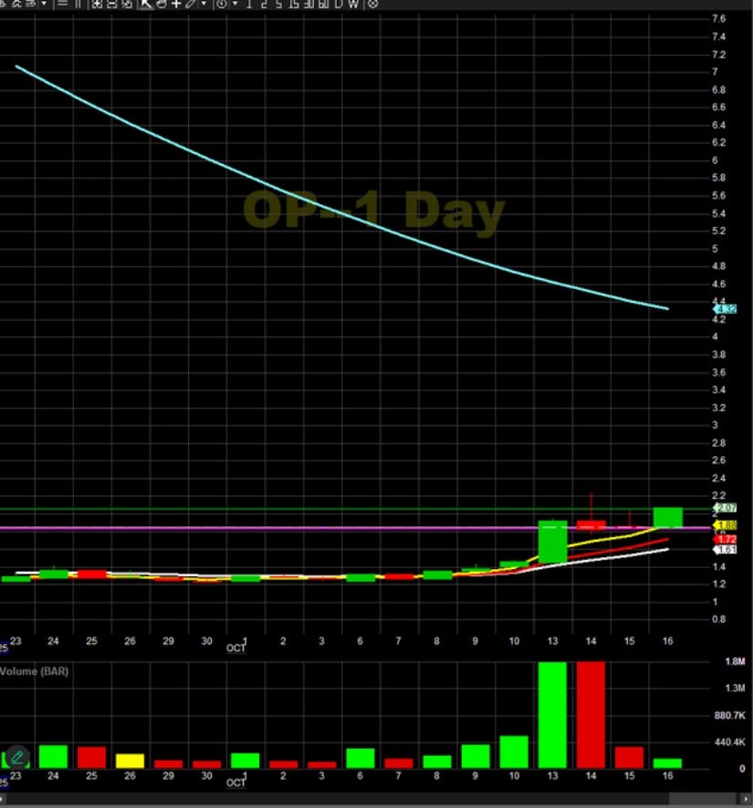Select the arrow pointer tool in toolbar
Image resolution: width=753 pixels, height=808 pixels.
click(146, 4)
